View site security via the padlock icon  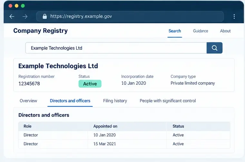[x=45, y=16]
